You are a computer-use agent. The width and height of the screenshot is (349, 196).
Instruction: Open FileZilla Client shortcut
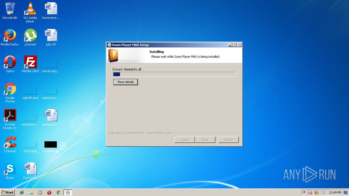point(30,64)
